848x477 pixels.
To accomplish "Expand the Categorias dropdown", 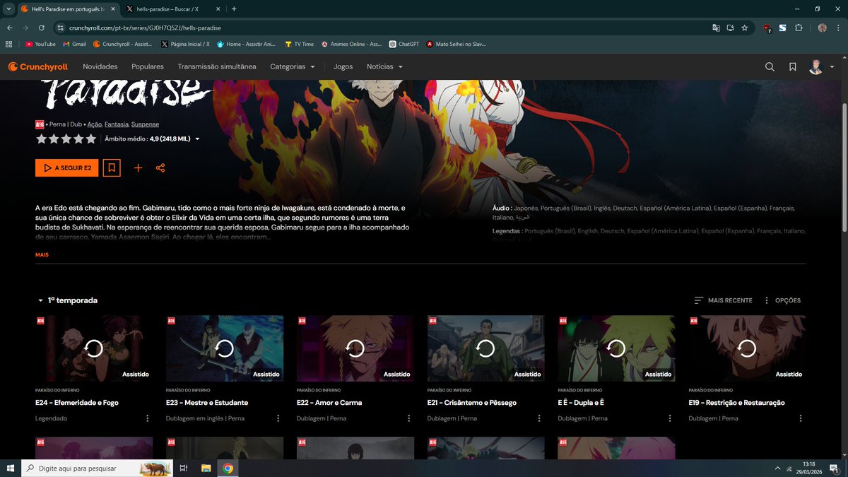I will [x=293, y=66].
